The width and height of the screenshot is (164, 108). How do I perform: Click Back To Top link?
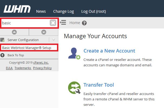pos(16,55)
